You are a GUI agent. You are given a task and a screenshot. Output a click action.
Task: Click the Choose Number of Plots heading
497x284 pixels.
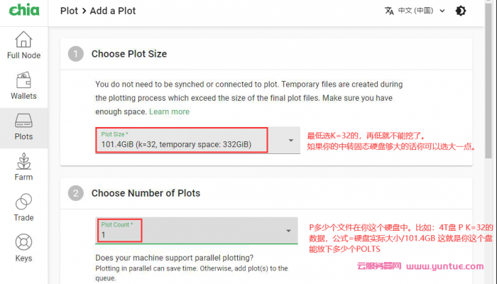coord(146,192)
